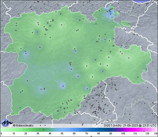Click the 40 label on the scale
Viewport: 158px width, 137px height.
[50, 134]
